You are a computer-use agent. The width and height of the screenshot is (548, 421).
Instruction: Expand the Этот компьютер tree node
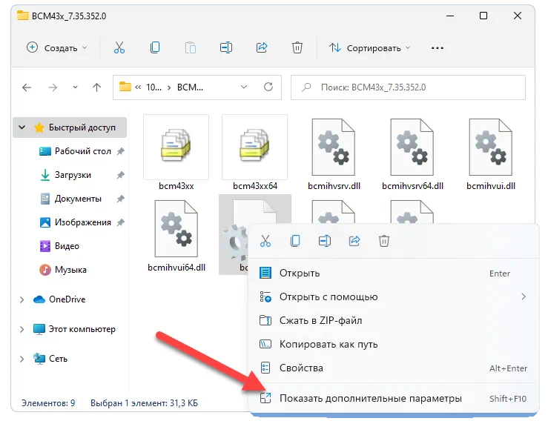point(22,329)
